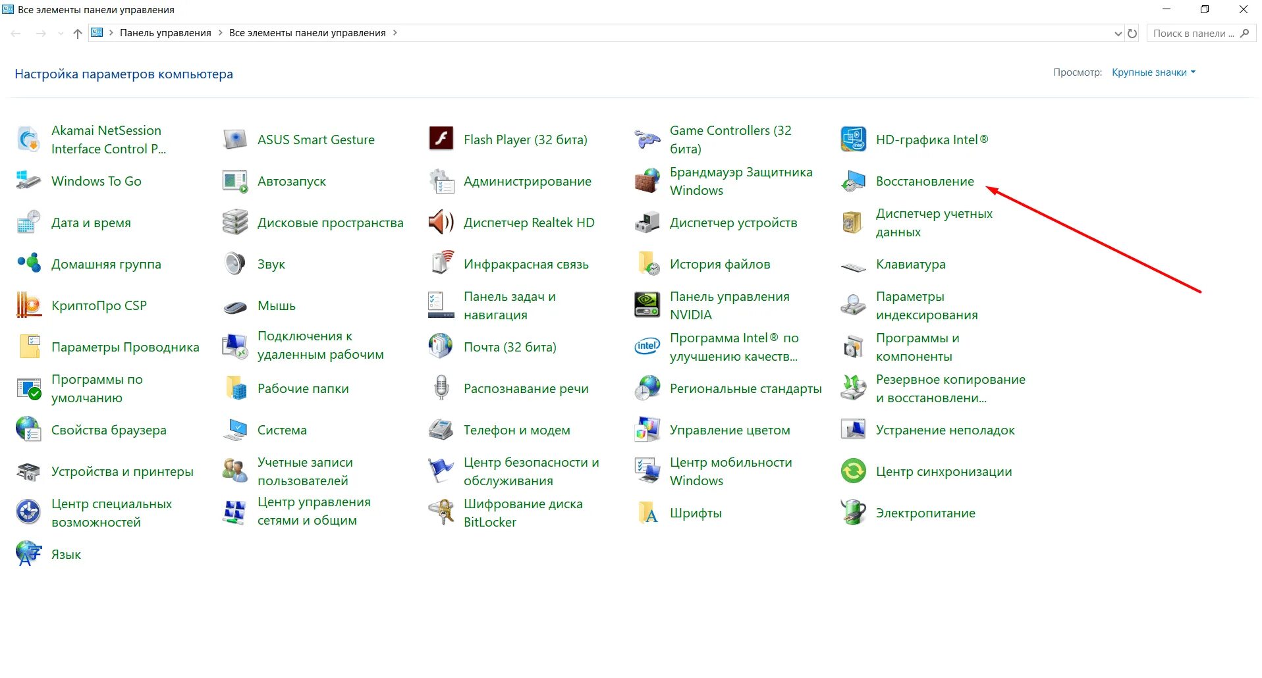Open 'Учетные записи пользователей' link
This screenshot has width=1262, height=678.
[305, 471]
